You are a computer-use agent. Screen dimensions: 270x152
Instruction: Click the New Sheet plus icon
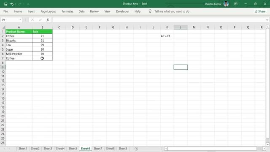[x=136, y=149]
